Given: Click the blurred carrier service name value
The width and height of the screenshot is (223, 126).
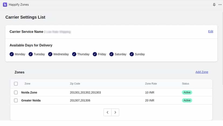Looking at the screenshot, I should [58, 32].
